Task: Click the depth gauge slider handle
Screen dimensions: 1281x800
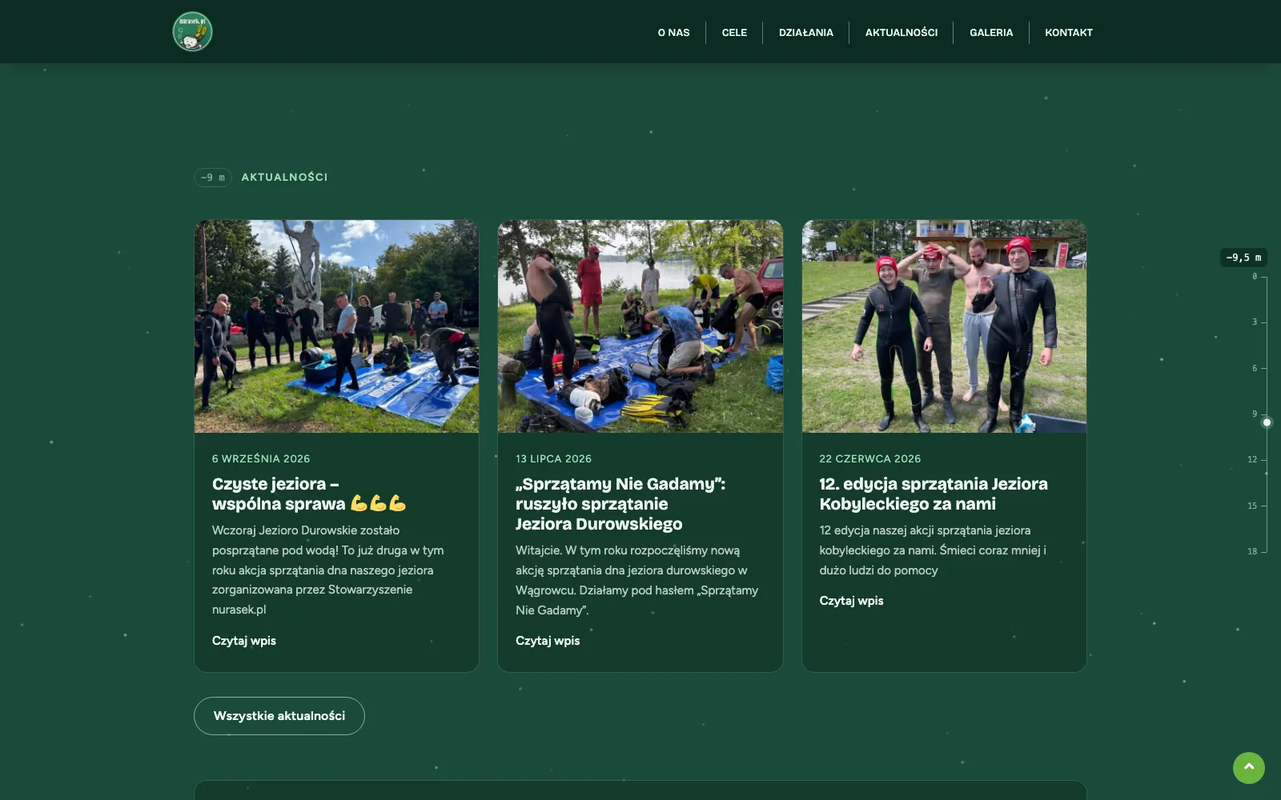Action: click(1267, 422)
